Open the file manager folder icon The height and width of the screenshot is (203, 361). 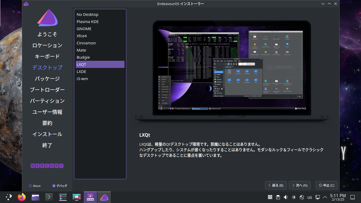click(x=35, y=197)
